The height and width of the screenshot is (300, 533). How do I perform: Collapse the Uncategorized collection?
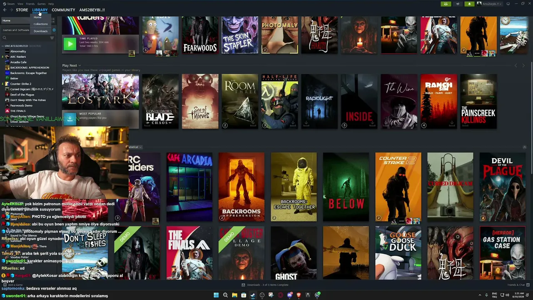point(3,46)
